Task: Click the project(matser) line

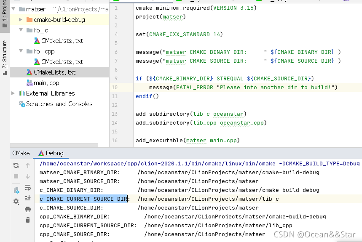Action: click(x=161, y=17)
